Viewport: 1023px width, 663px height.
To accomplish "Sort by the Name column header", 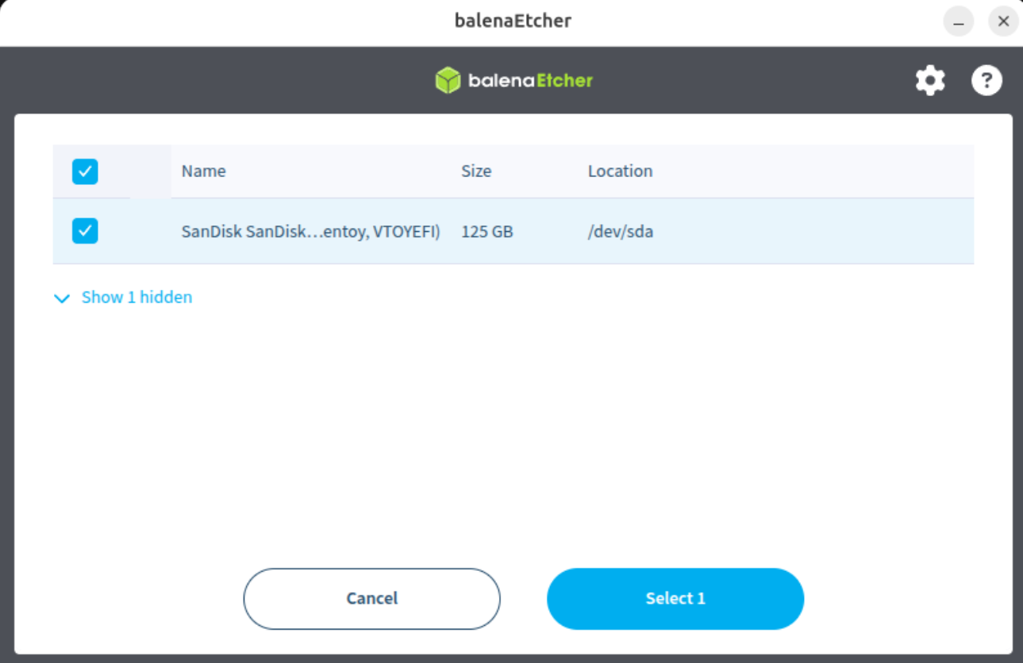I will (203, 171).
